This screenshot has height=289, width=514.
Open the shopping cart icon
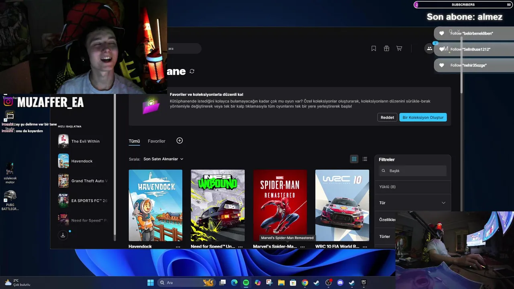click(399, 49)
